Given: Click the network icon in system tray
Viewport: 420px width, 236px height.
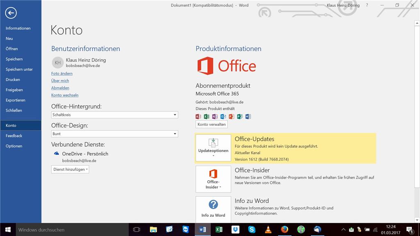Looking at the screenshot, I should point(375,229).
